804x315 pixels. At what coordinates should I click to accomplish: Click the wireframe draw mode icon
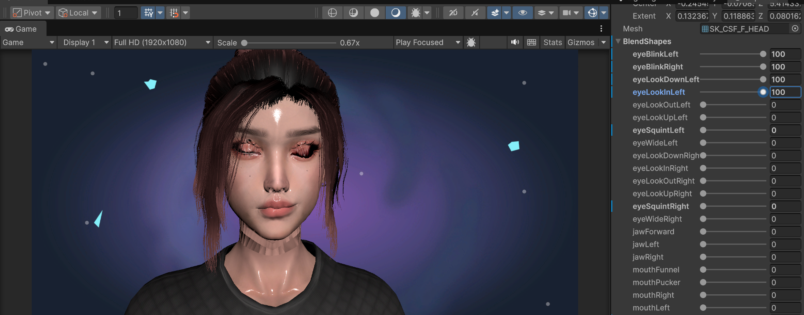point(332,13)
